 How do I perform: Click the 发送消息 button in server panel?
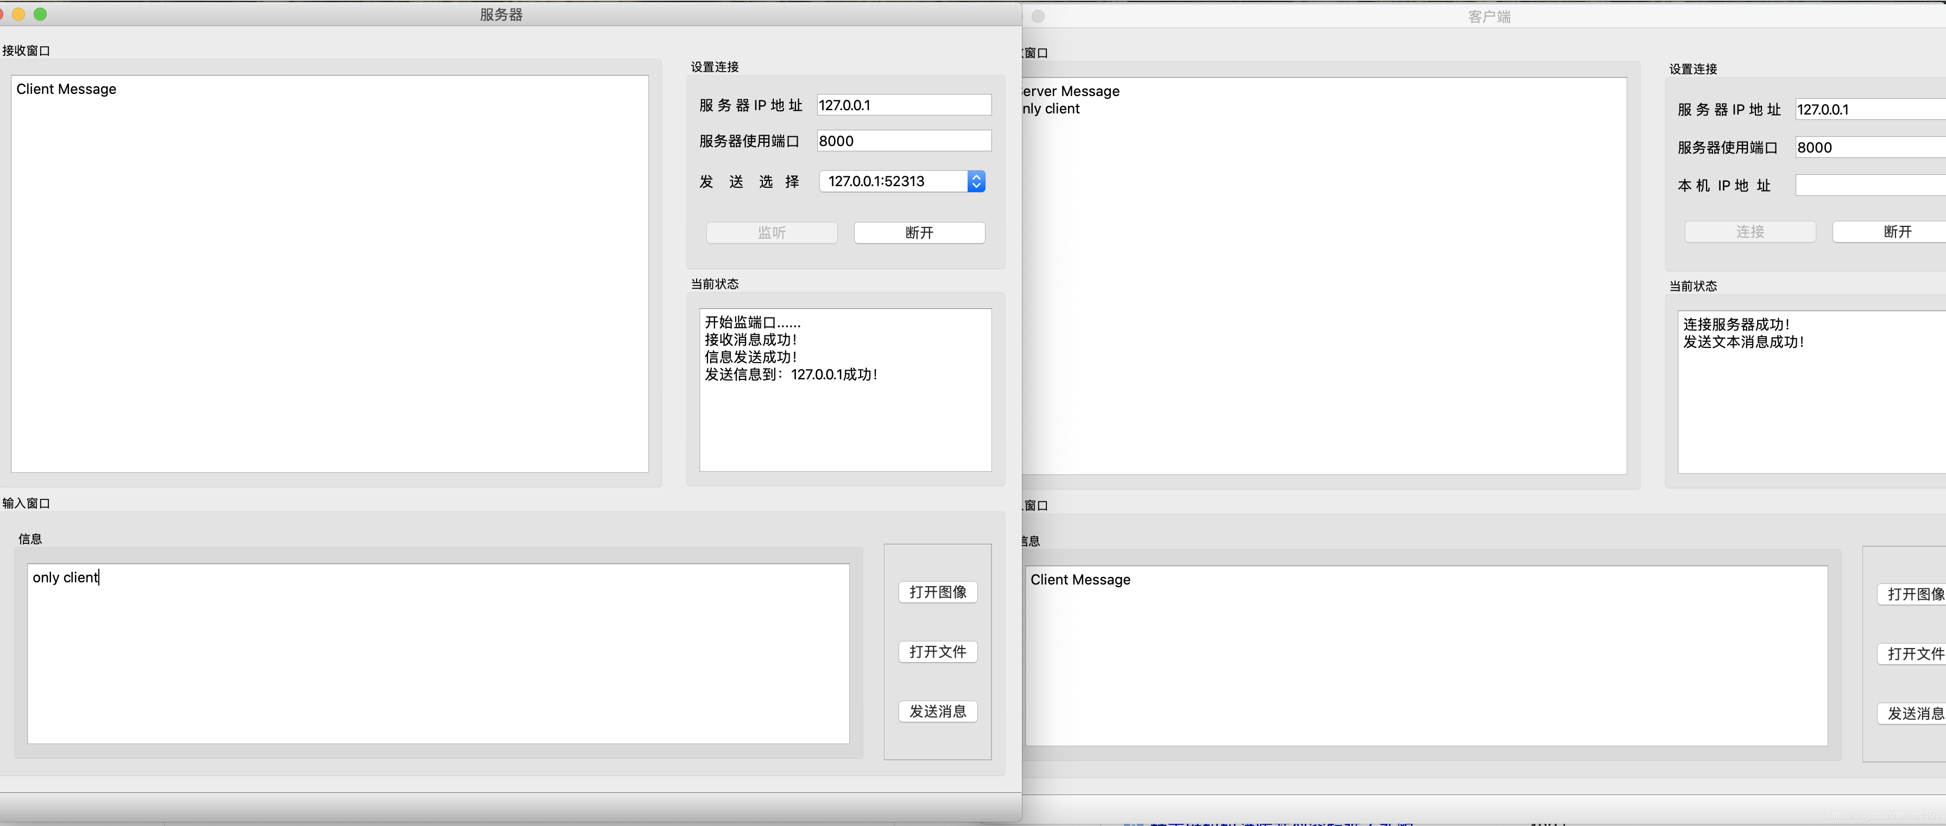point(939,710)
